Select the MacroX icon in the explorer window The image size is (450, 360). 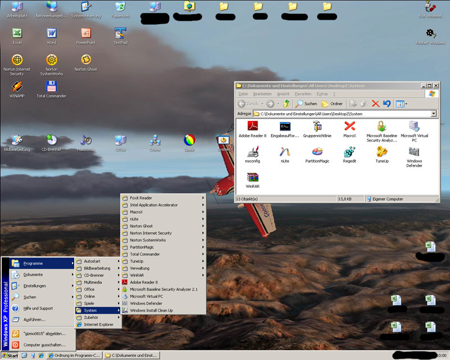coord(349,129)
